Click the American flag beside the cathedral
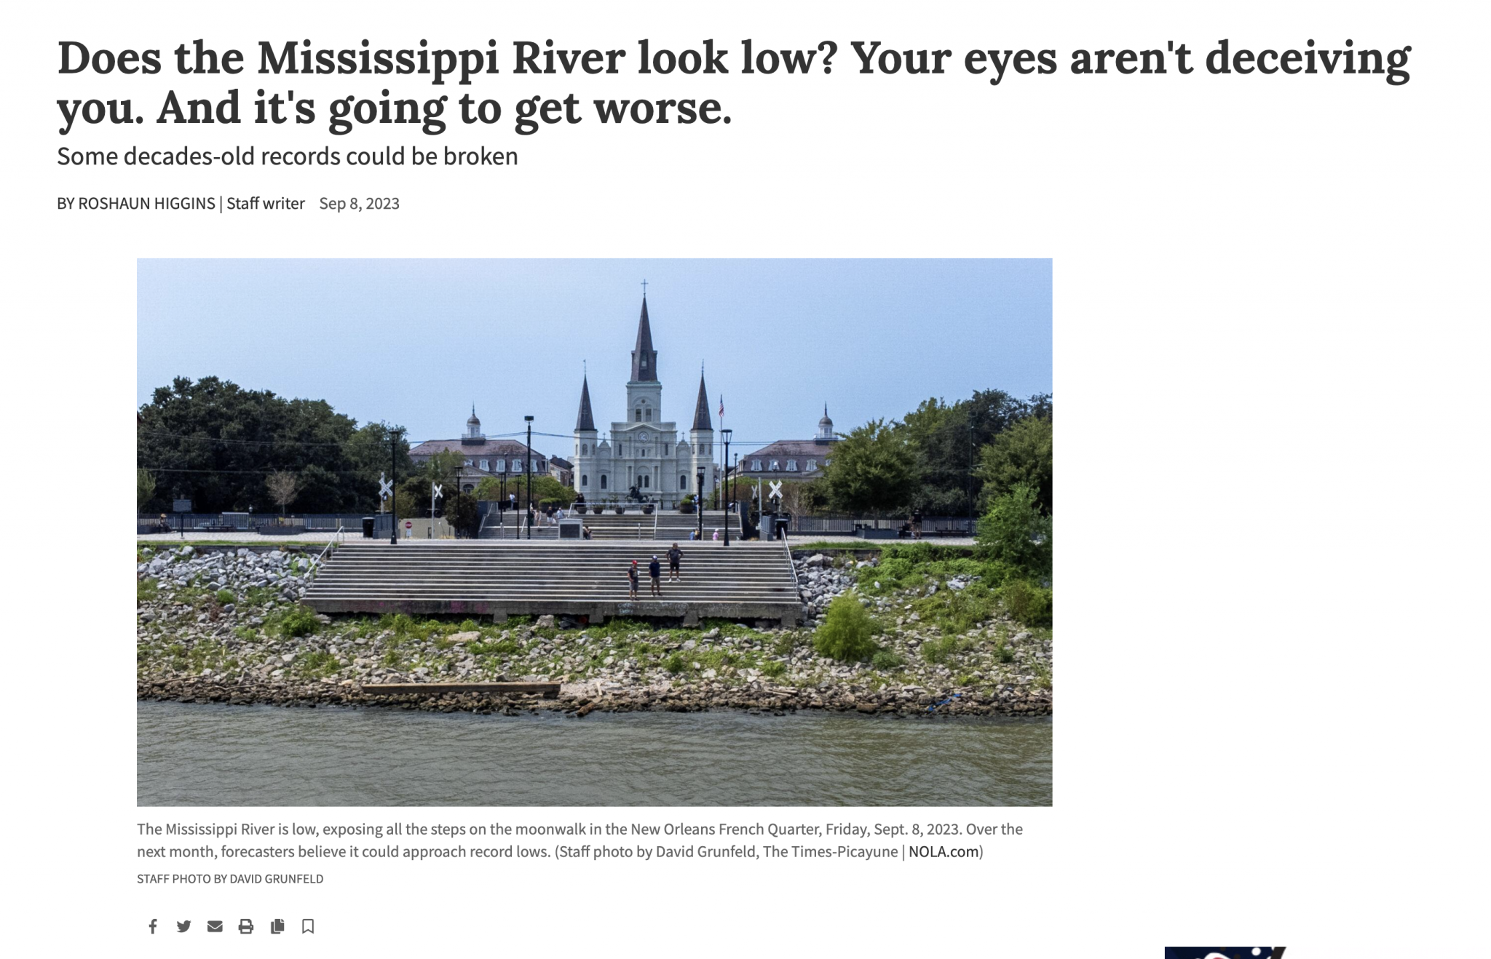1491x959 pixels. 721,406
